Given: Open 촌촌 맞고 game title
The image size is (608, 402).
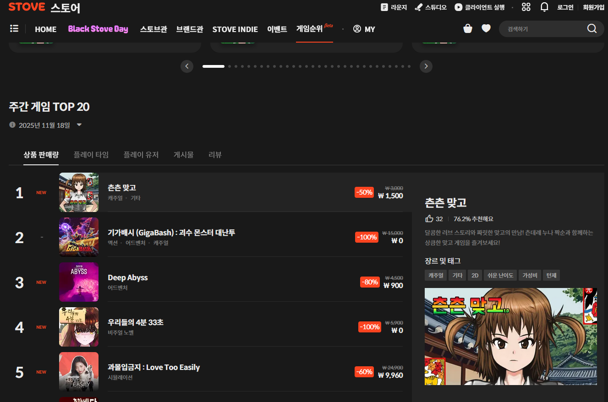Looking at the screenshot, I should [x=122, y=188].
